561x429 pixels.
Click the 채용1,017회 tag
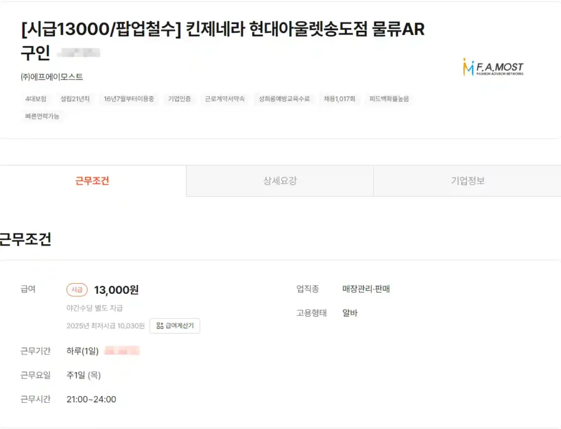339,99
